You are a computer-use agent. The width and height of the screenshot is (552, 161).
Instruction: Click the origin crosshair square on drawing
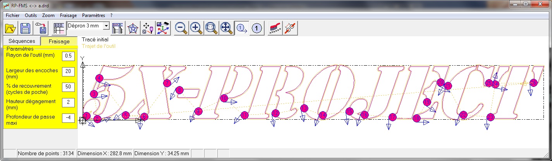(83, 120)
